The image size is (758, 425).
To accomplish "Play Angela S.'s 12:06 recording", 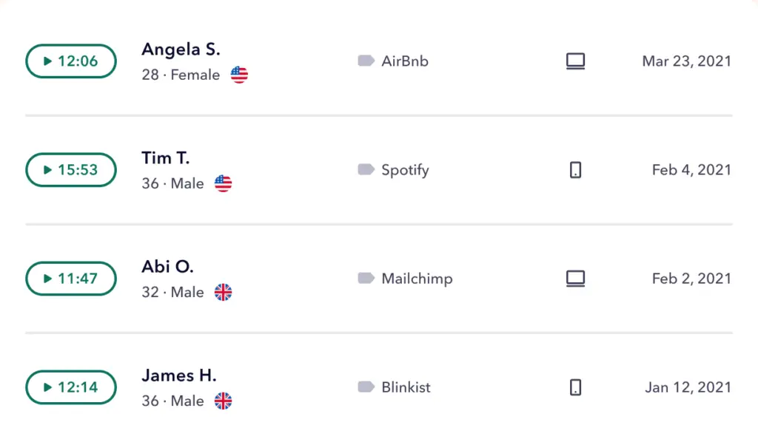I will coord(71,61).
